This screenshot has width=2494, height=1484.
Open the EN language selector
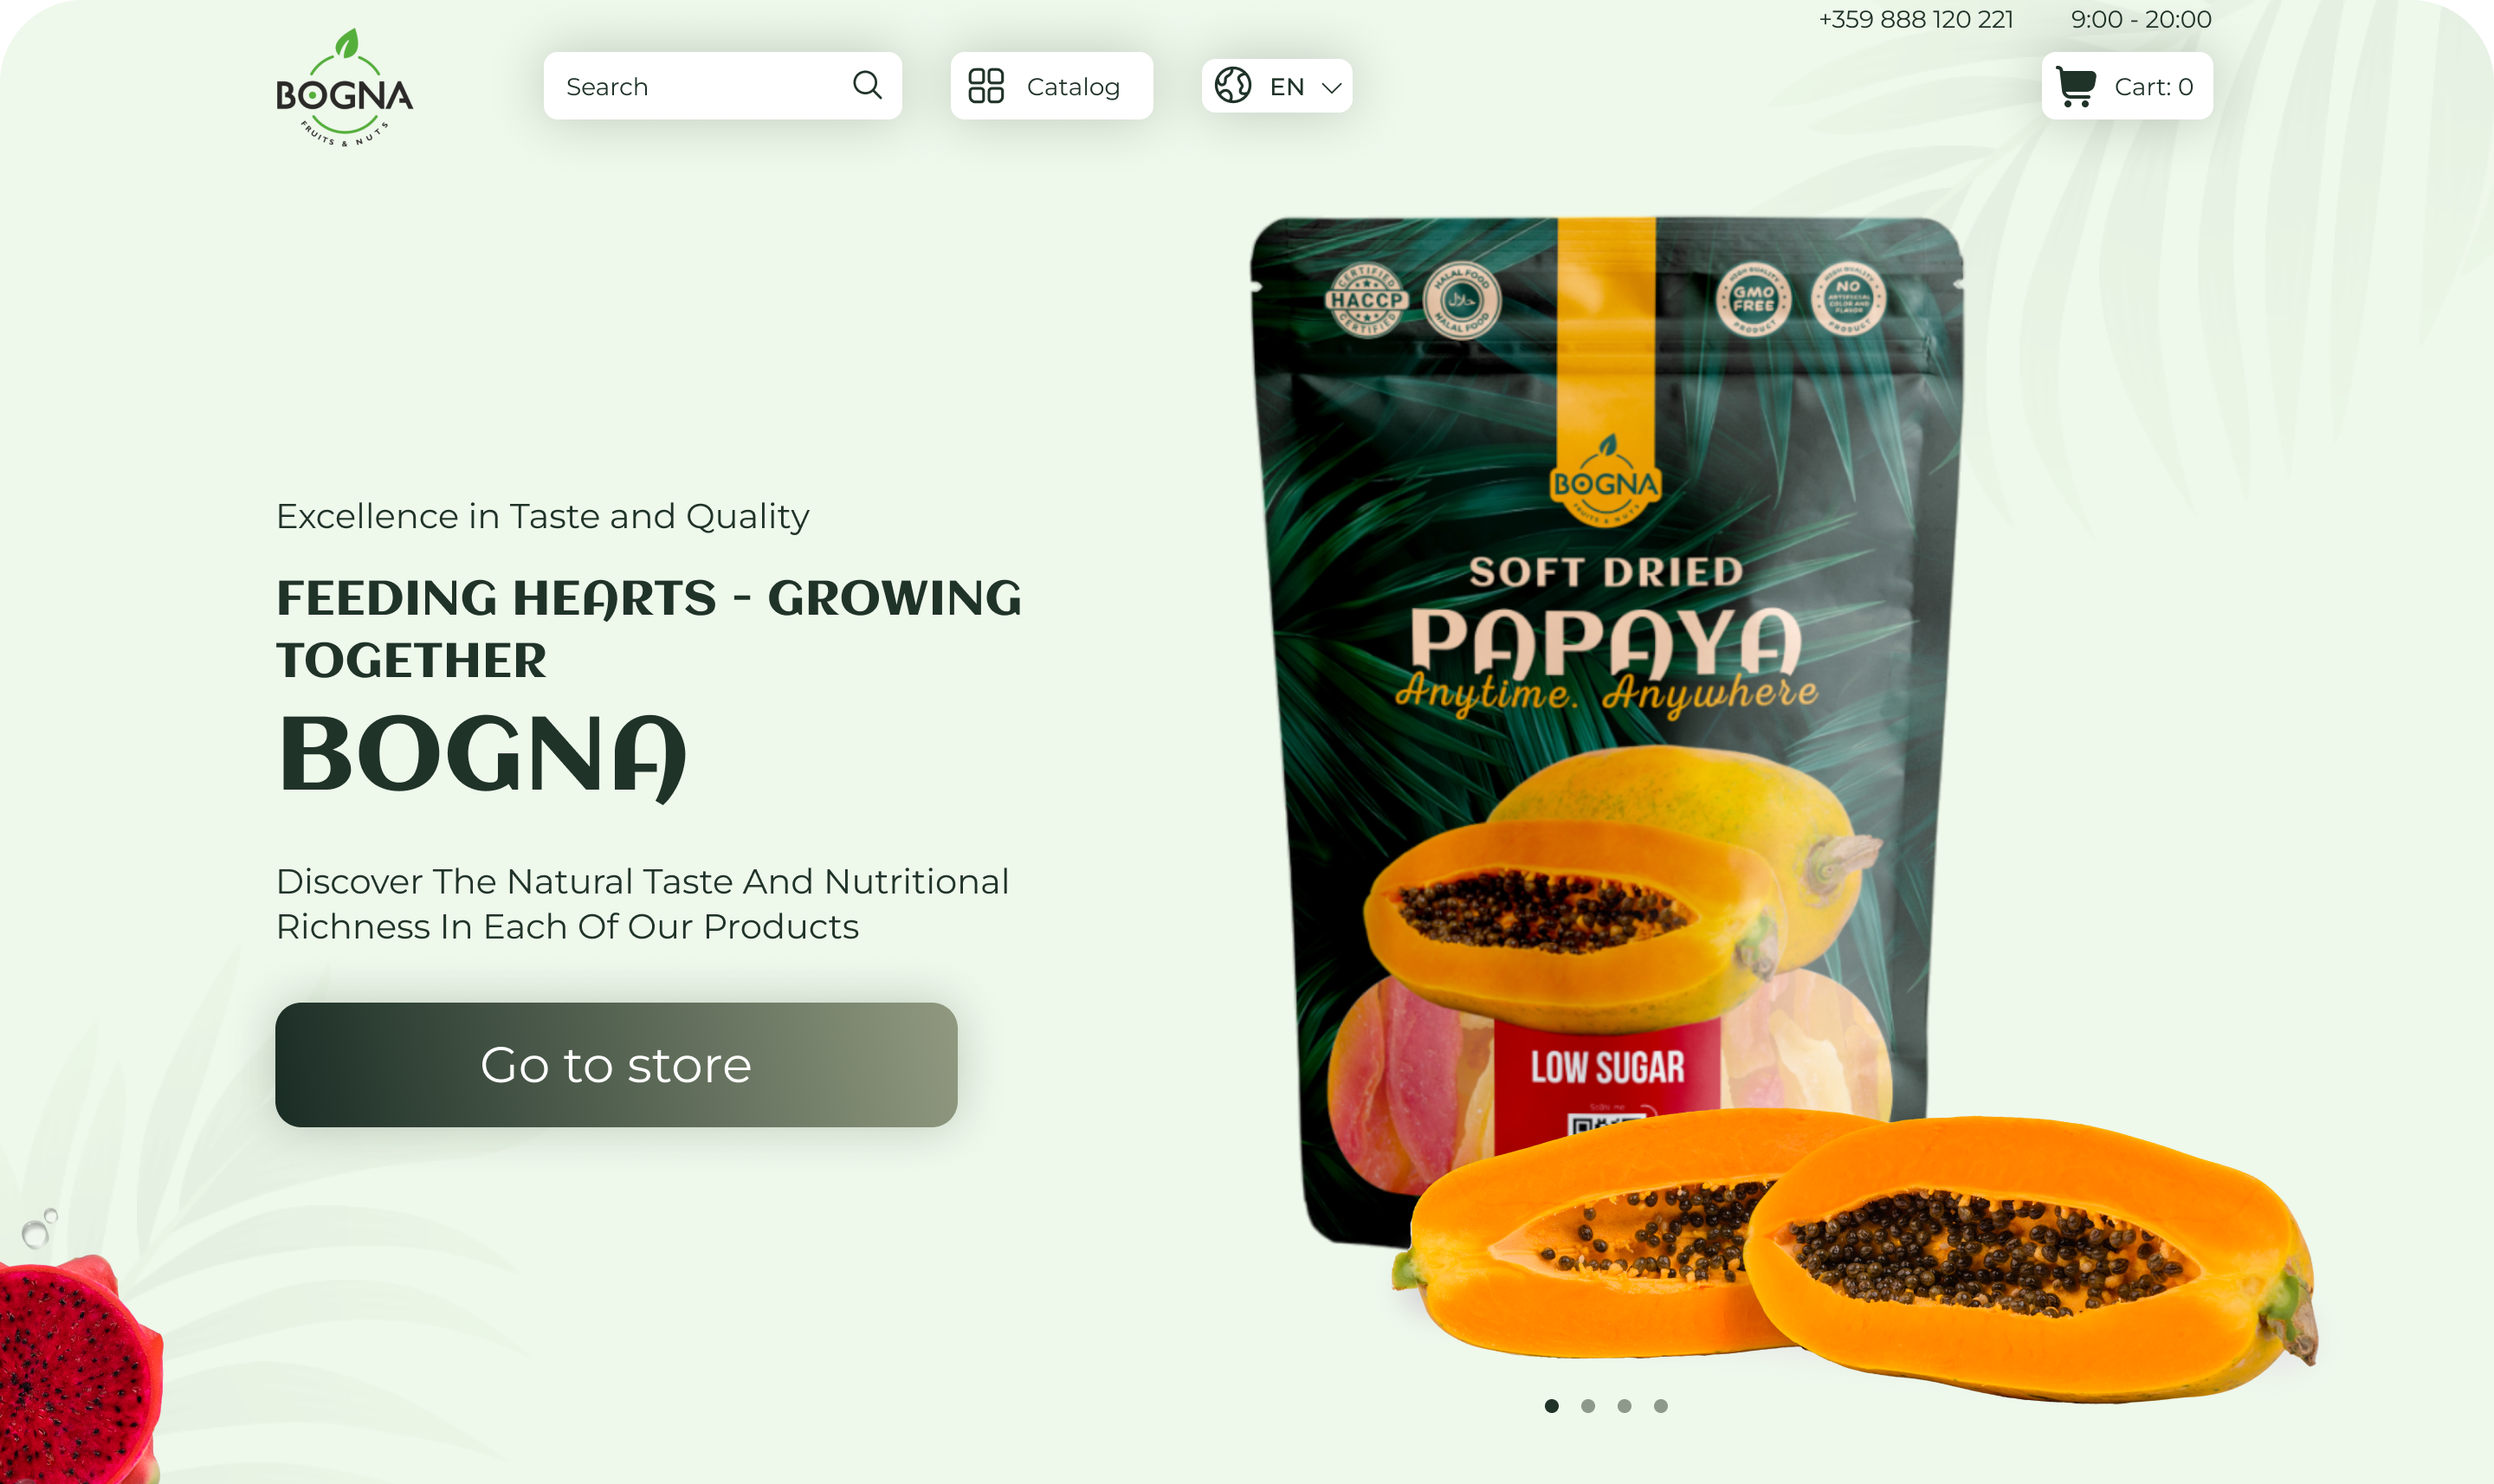1276,86
